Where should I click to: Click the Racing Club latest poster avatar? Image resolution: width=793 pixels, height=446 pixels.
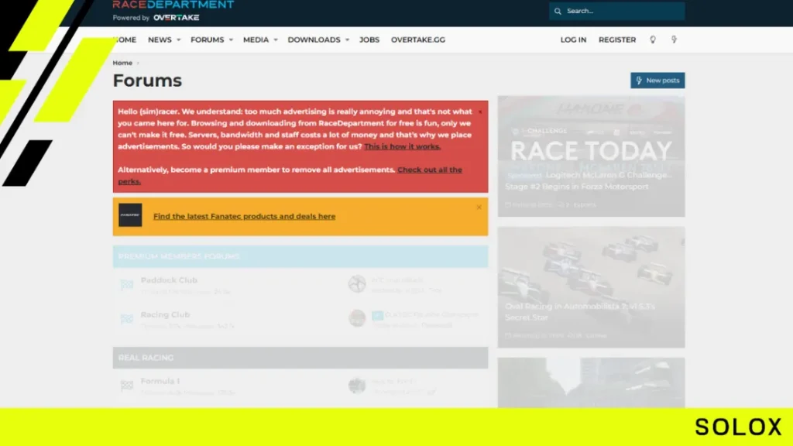tap(357, 318)
